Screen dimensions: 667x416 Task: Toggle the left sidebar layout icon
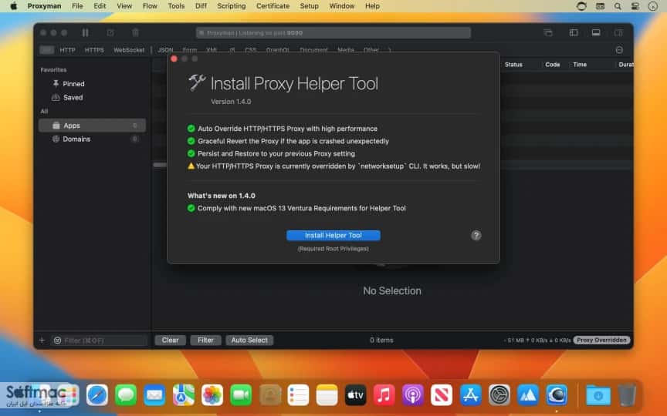pos(574,32)
